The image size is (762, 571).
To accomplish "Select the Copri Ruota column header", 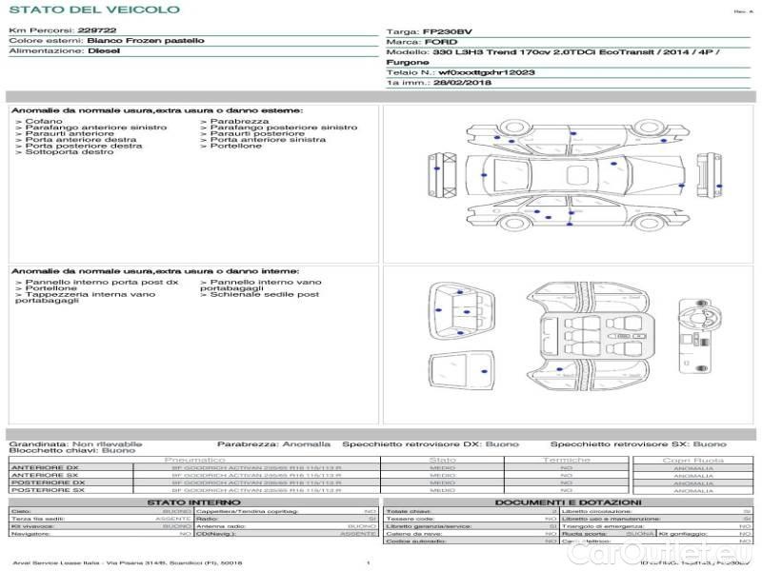I will click(693, 461).
